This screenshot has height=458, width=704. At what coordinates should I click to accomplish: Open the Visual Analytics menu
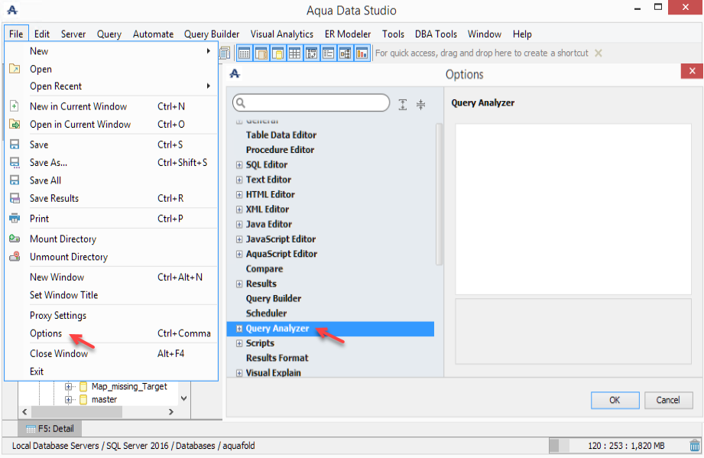(281, 34)
